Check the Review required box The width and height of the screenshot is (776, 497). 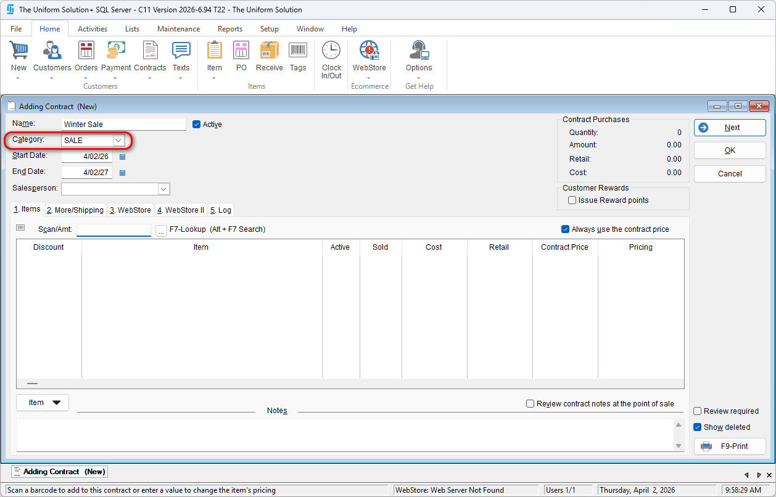pyautogui.click(x=698, y=411)
